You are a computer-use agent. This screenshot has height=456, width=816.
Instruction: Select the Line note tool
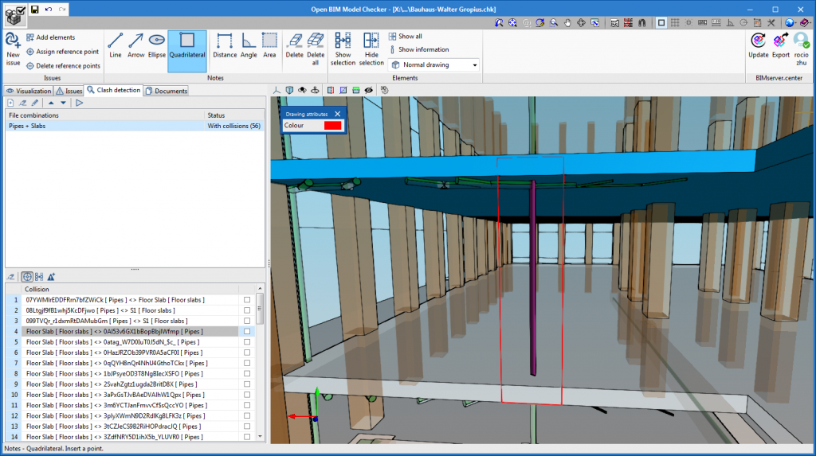[x=116, y=45]
